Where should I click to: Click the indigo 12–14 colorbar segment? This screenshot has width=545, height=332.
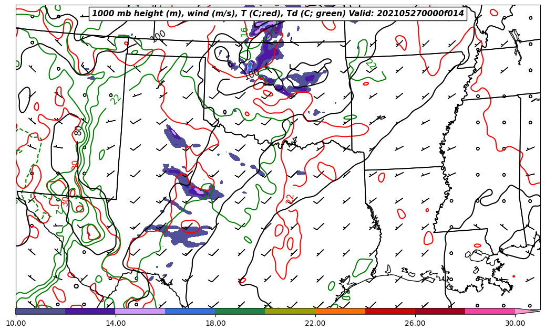click(x=90, y=311)
